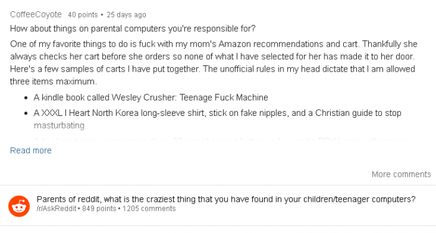Click the 849 points score text
Image resolution: width=436 pixels, height=233 pixels.
[x=99, y=209]
